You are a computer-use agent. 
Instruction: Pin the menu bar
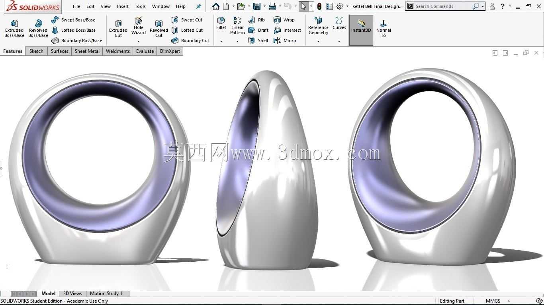198,6
